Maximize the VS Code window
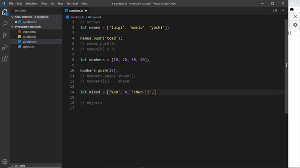This screenshot has width=300, height=168. pyautogui.click(x=272, y=3)
